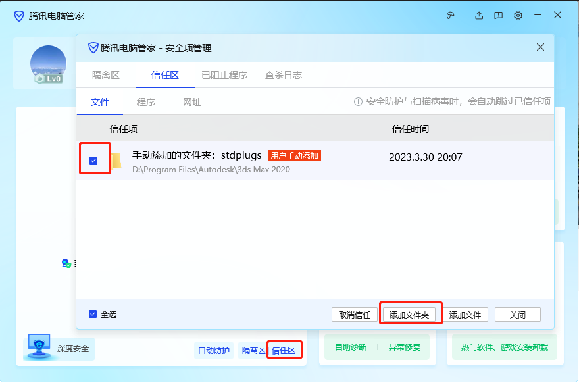
Task: Click the 自助诊断 link
Action: (351, 347)
